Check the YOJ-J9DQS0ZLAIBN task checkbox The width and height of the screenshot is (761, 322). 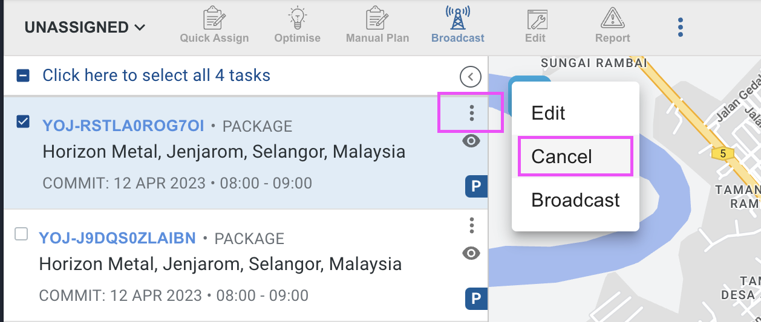point(21,234)
